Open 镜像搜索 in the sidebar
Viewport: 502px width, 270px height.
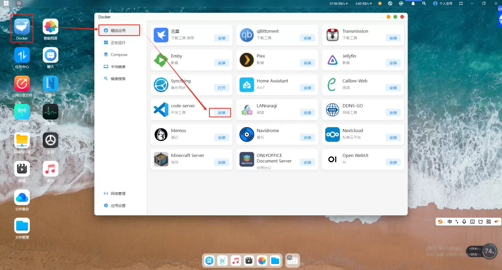pos(118,79)
